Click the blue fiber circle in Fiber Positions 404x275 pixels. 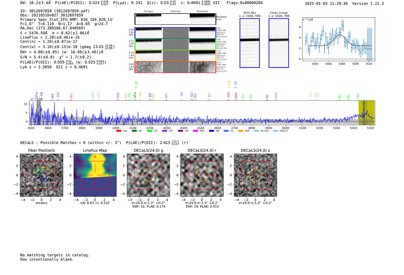click(43, 177)
